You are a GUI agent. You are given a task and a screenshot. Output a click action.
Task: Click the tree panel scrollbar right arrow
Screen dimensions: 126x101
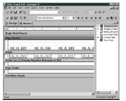point(116,92)
